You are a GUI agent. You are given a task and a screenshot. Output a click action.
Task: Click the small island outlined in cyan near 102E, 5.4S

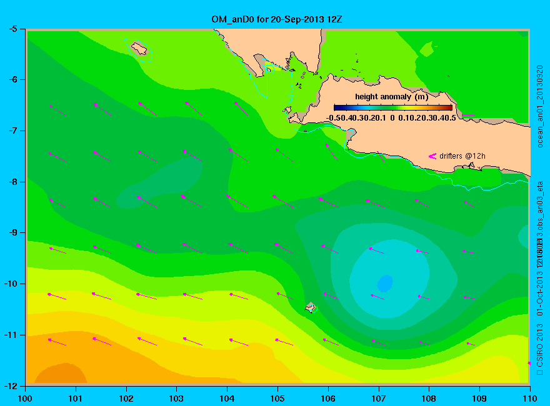(x=139, y=48)
